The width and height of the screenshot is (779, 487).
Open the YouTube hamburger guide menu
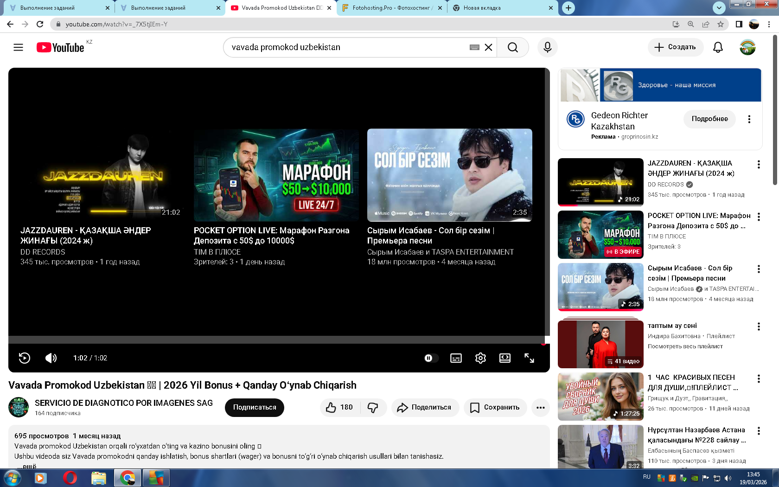pyautogui.click(x=18, y=47)
